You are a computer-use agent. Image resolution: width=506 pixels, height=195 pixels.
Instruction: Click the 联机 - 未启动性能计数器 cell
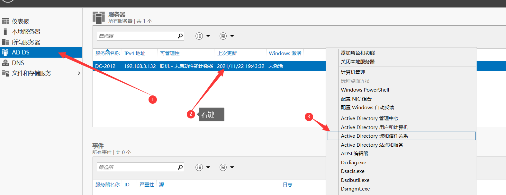[186, 66]
